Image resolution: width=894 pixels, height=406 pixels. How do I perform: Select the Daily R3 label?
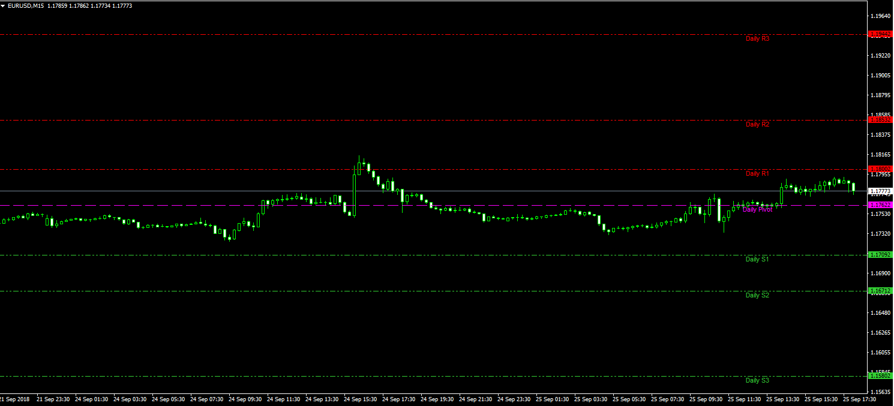pos(757,38)
